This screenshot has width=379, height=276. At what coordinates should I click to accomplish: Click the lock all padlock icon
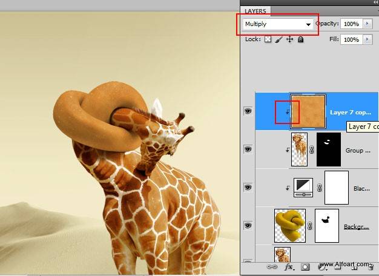pos(300,39)
